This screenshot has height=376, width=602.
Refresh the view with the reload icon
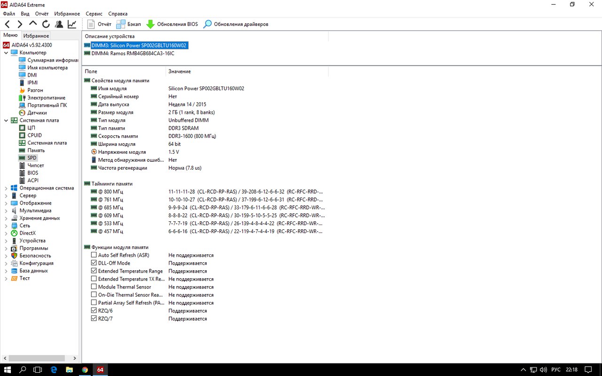[46, 24]
